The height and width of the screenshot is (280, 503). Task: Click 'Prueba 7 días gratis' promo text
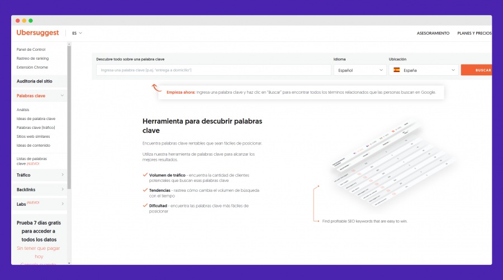(x=39, y=231)
